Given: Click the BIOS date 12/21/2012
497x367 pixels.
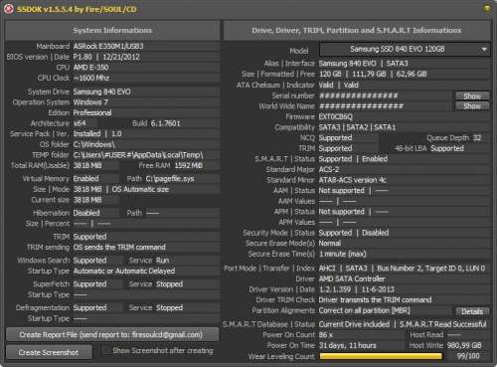Looking at the screenshot, I should 121,57.
